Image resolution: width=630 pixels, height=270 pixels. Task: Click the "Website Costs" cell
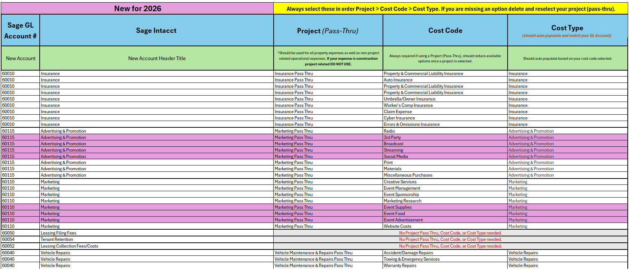pos(445,226)
